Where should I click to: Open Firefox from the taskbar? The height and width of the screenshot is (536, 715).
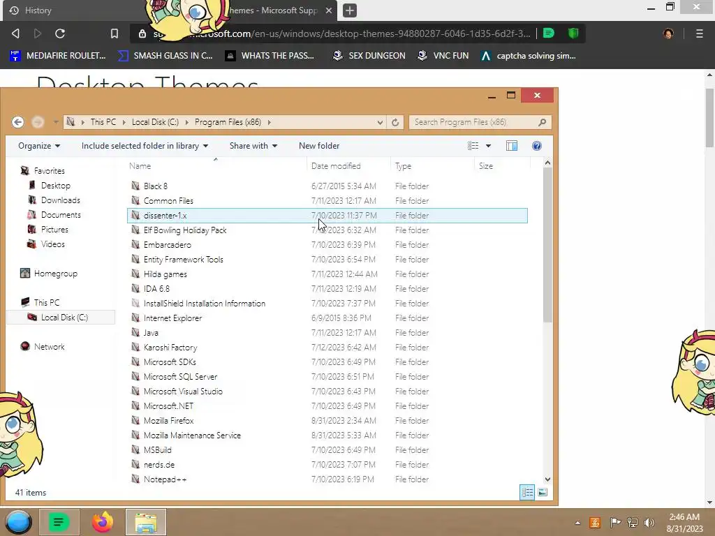103,522
